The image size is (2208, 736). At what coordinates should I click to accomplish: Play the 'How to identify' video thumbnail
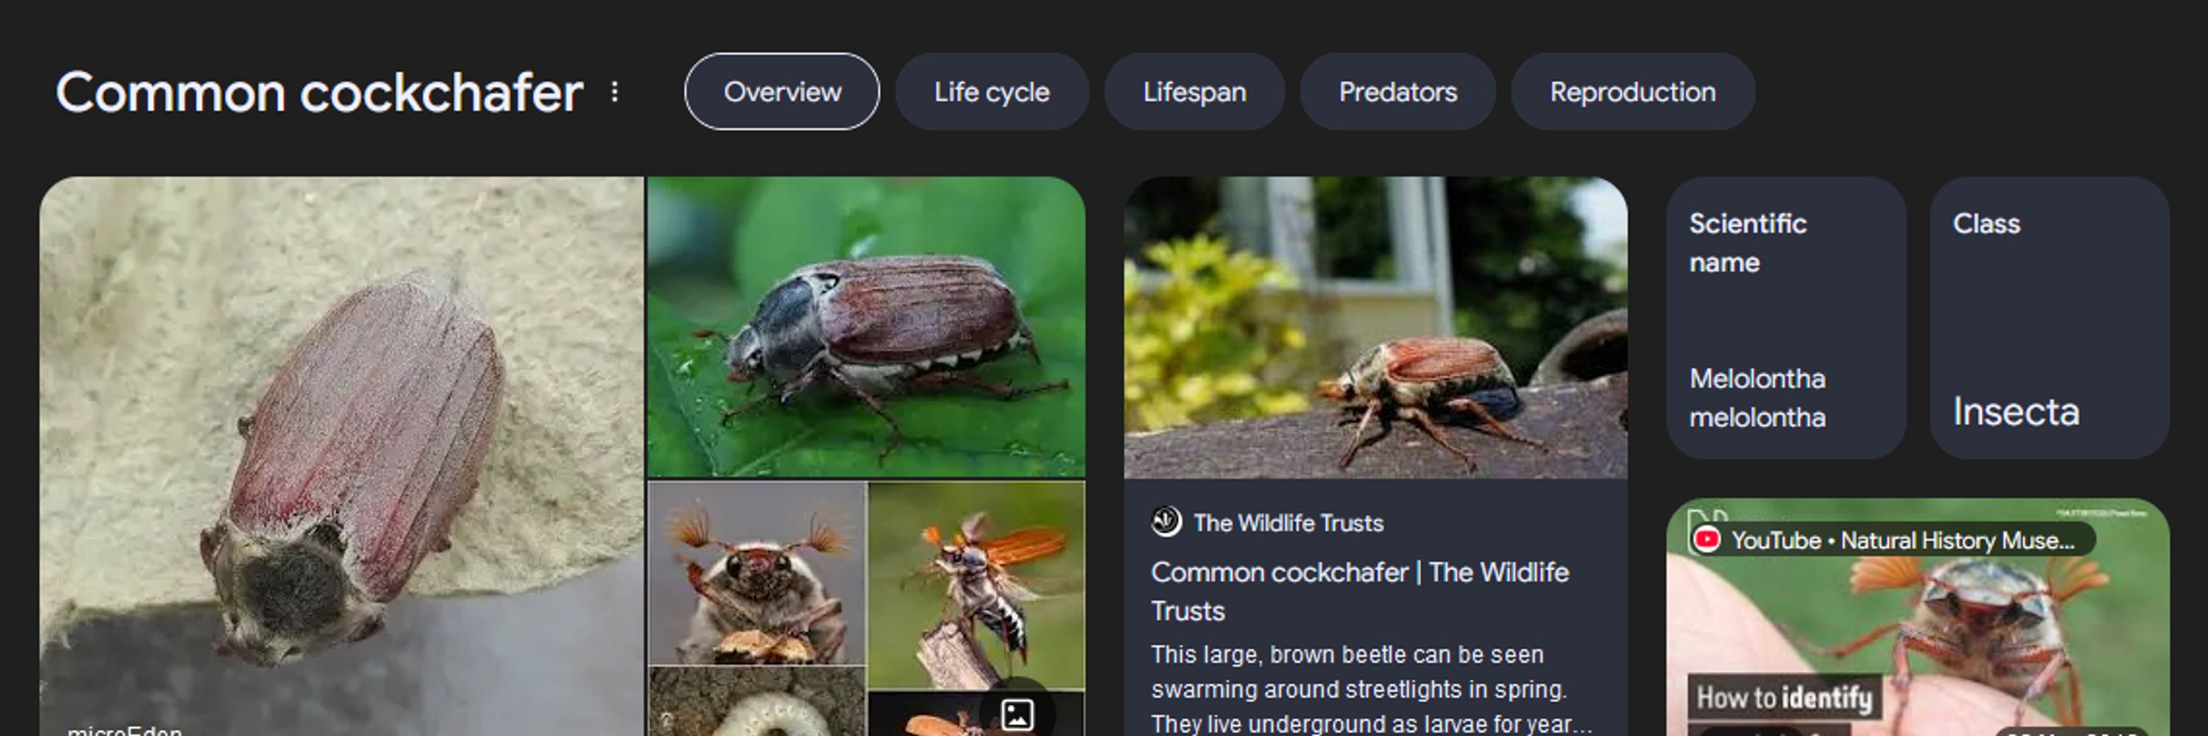tap(1917, 617)
